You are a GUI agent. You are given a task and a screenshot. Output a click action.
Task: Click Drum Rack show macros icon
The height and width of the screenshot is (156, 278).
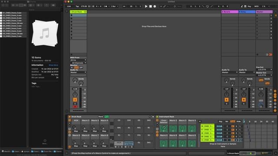[69, 120]
